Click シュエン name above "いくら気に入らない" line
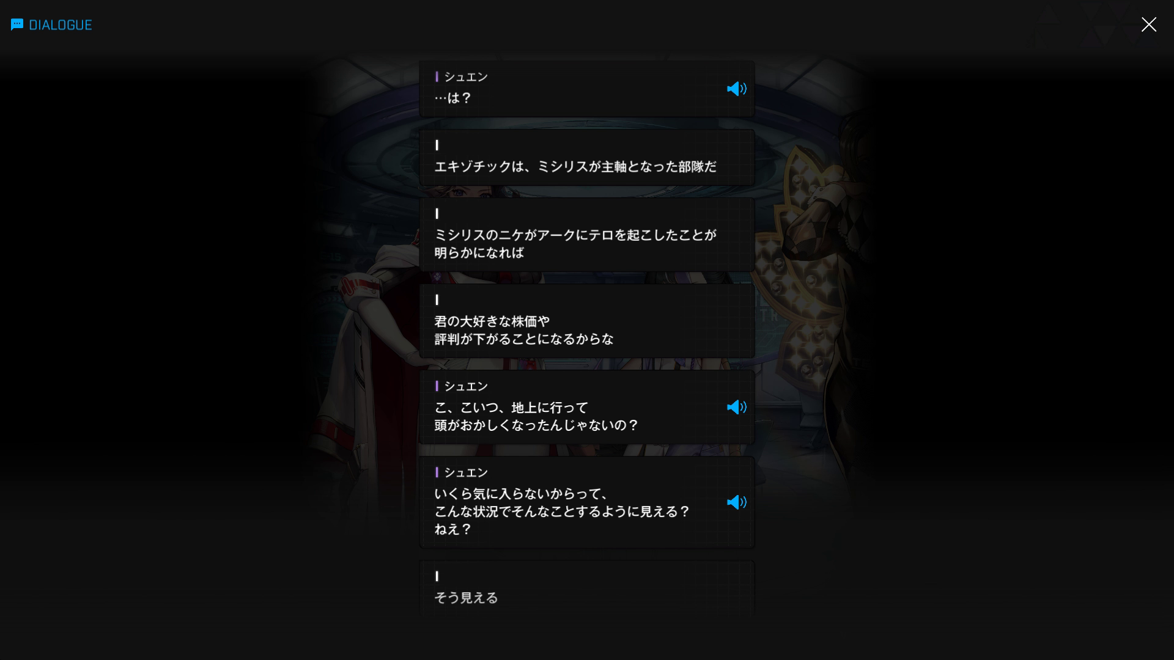1174x660 pixels. (x=466, y=472)
